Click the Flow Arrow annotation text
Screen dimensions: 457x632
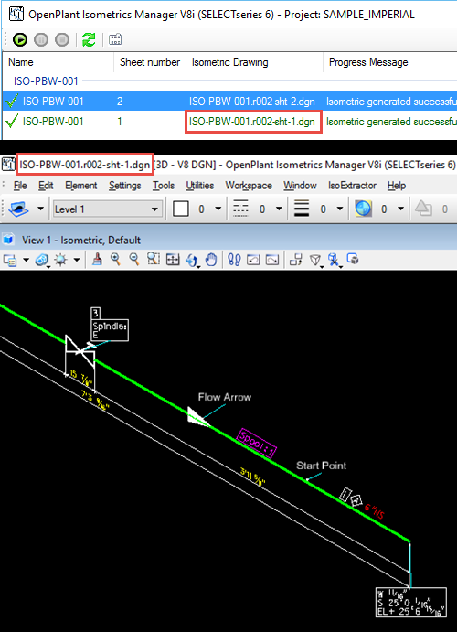coord(225,397)
